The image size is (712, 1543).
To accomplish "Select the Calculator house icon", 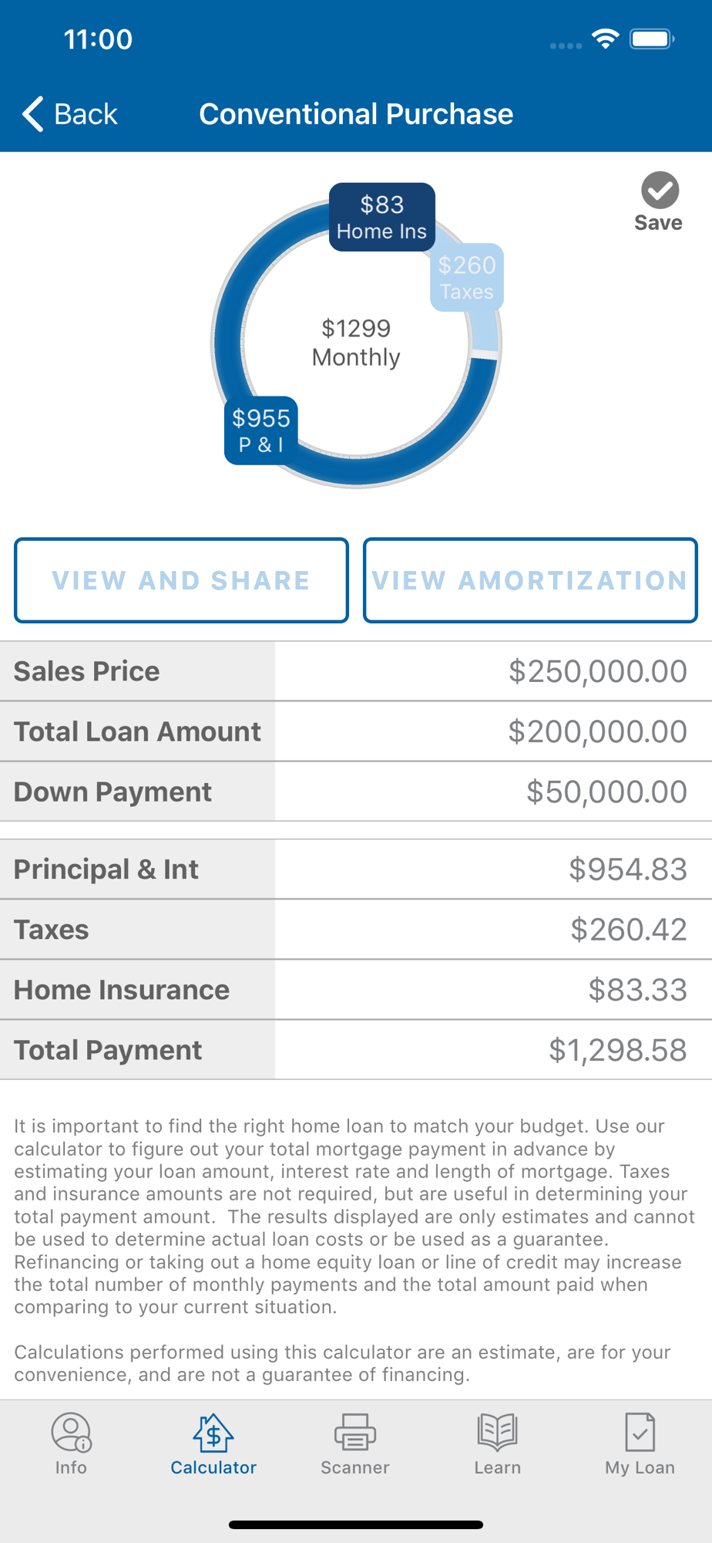I will [x=213, y=1433].
